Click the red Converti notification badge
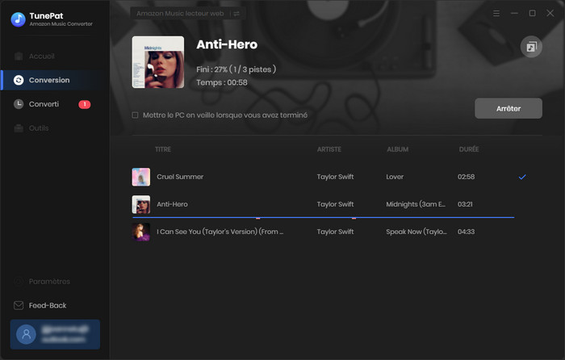The width and height of the screenshot is (565, 360). coord(85,104)
